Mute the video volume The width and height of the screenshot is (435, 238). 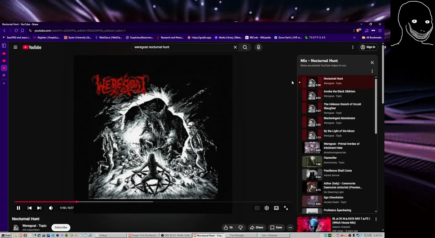click(51, 208)
